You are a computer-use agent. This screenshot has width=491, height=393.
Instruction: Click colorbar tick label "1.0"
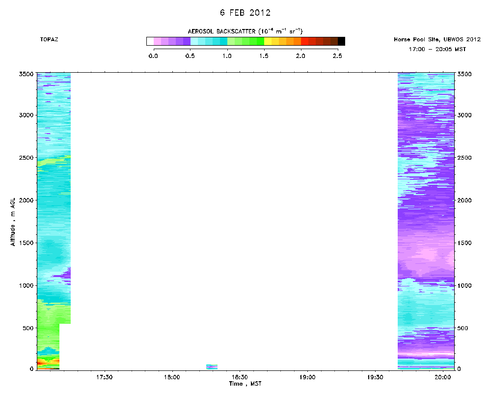click(227, 56)
